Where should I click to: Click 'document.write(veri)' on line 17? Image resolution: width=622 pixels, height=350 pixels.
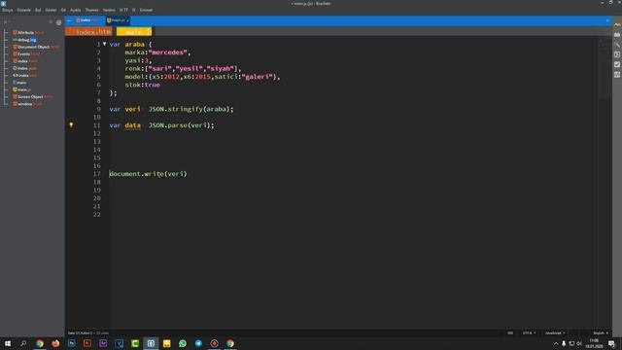point(148,174)
